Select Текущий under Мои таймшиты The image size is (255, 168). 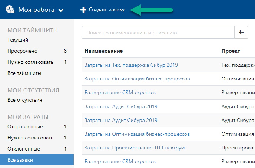pyautogui.click(x=18, y=40)
